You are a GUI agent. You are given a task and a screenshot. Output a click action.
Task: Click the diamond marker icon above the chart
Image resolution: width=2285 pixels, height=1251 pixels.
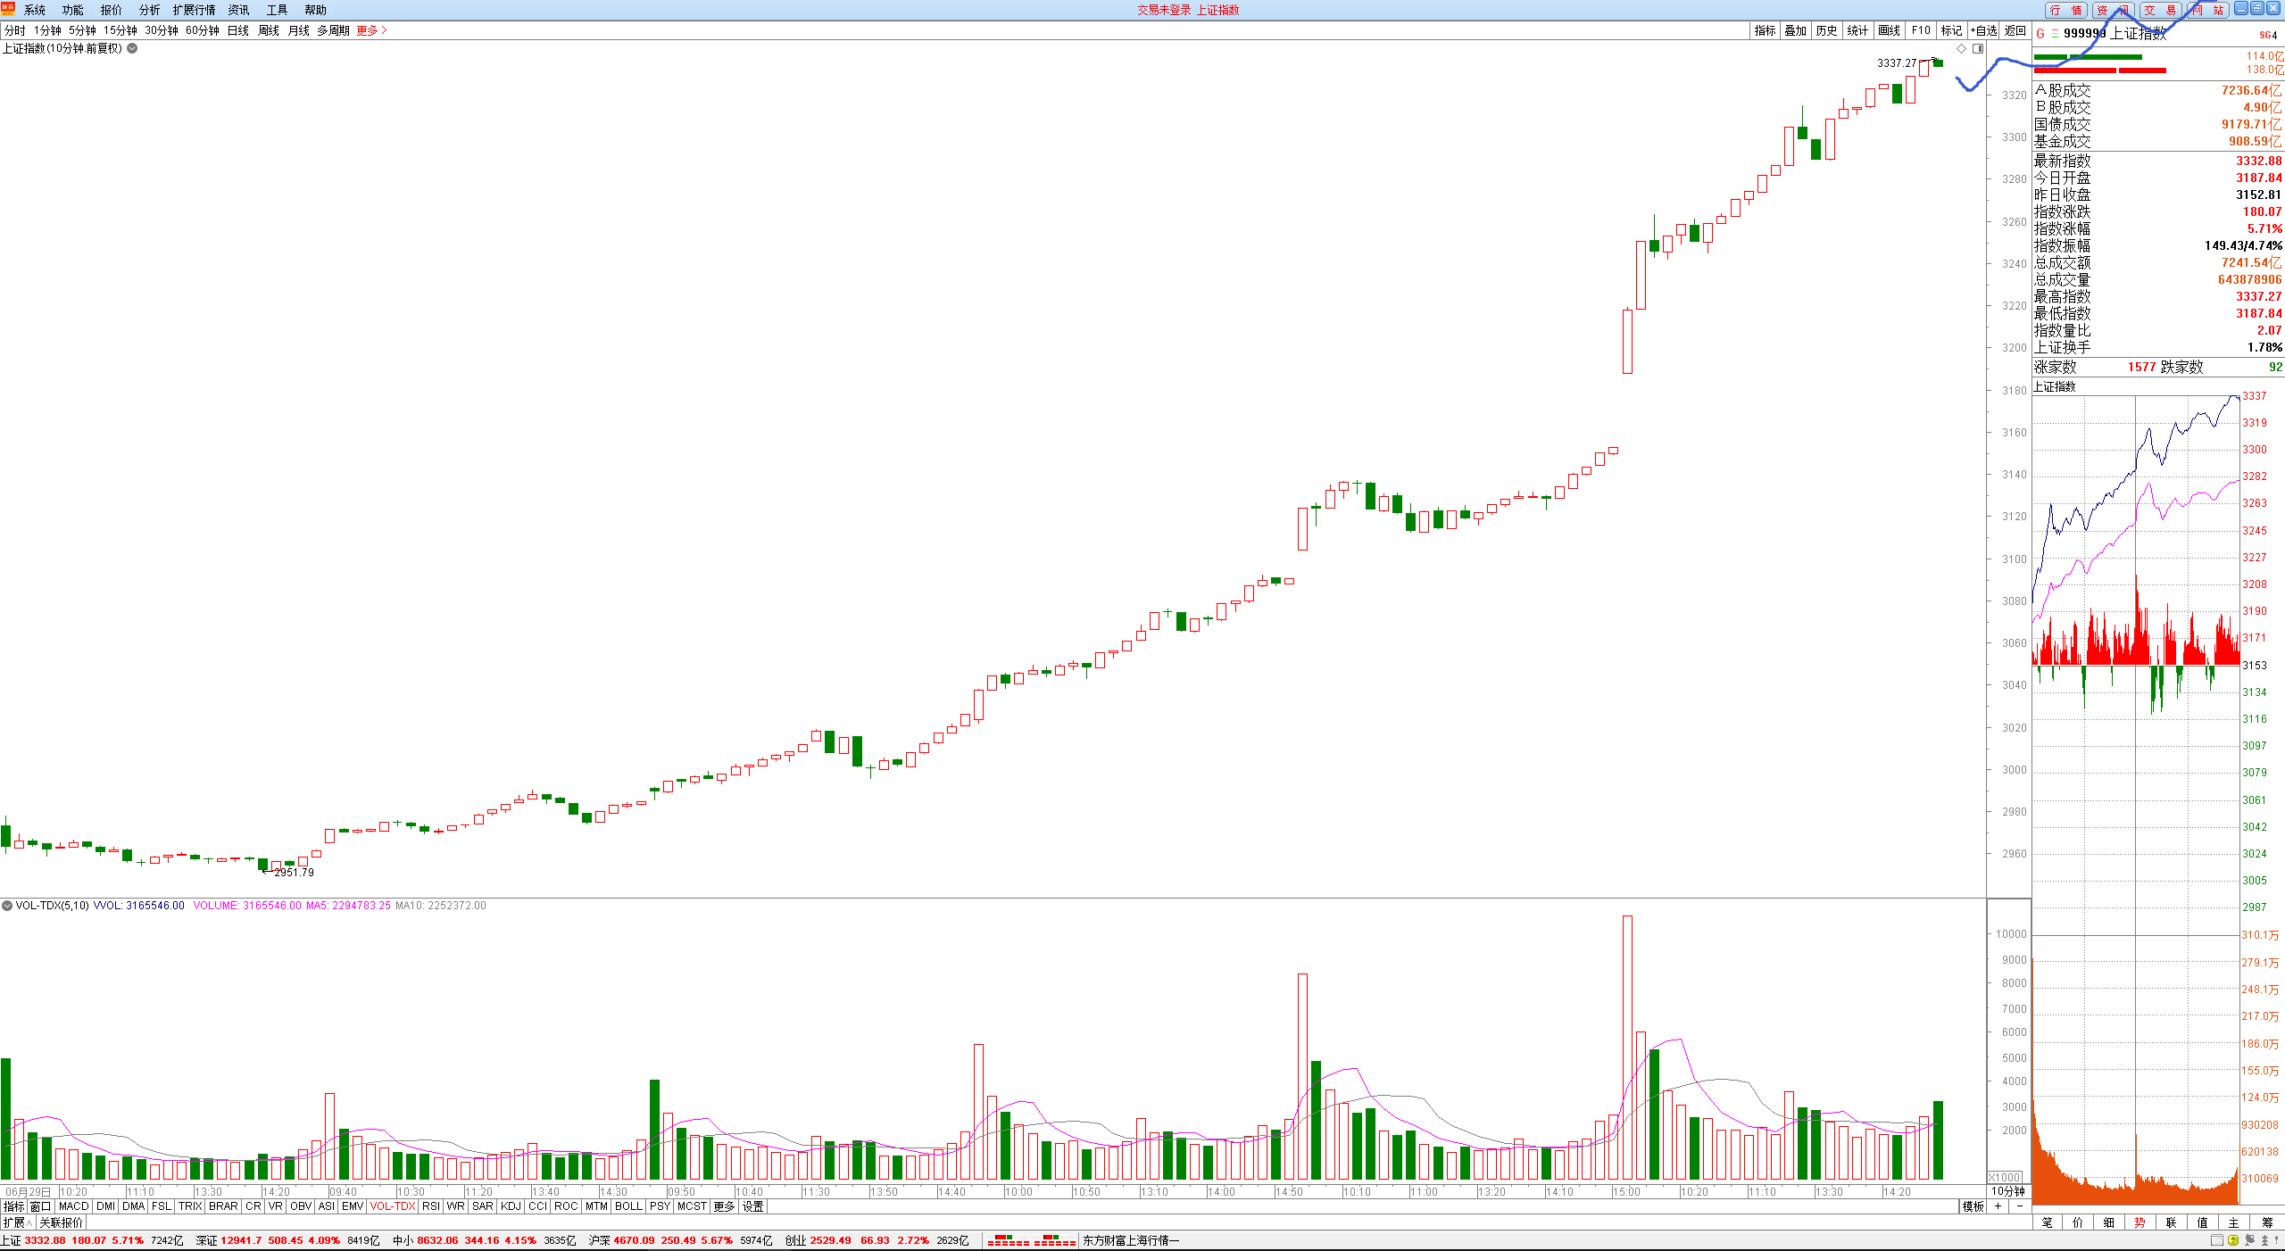coord(1961,49)
